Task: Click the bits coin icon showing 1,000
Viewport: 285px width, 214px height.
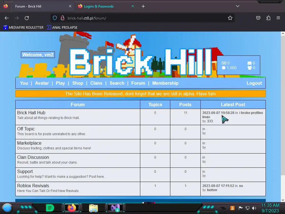Action: click(x=223, y=68)
